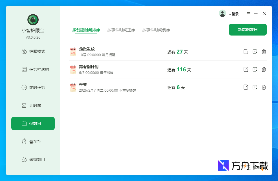Select 滤镜窗口 in the sidebar
Image resolution: width=278 pixels, height=181 pixels.
coord(33,159)
